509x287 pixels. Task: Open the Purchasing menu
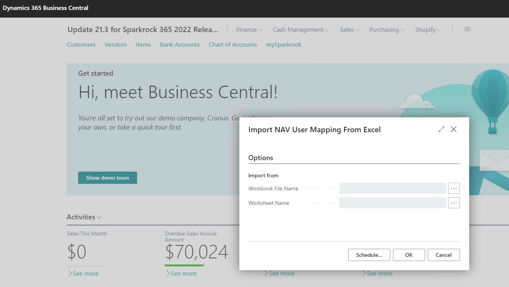coord(387,29)
